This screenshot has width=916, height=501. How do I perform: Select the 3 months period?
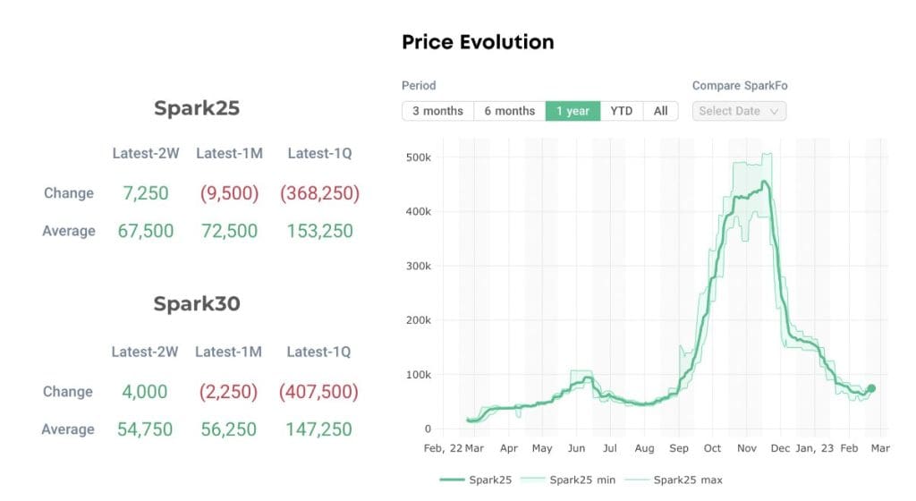click(x=437, y=111)
